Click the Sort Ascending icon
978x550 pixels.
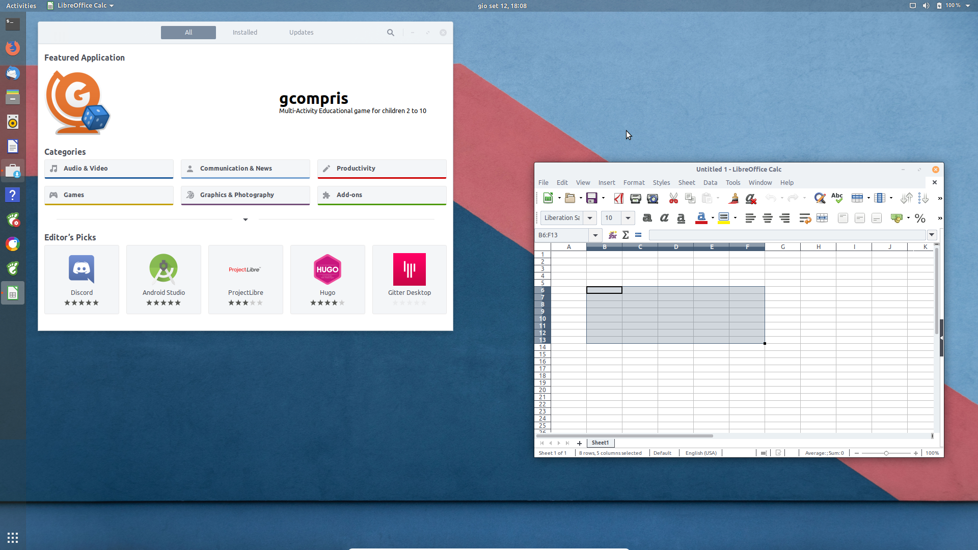[906, 198]
